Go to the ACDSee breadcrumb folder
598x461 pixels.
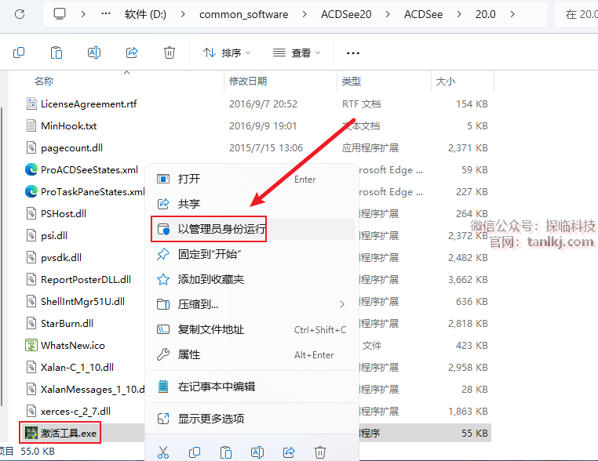click(x=423, y=14)
